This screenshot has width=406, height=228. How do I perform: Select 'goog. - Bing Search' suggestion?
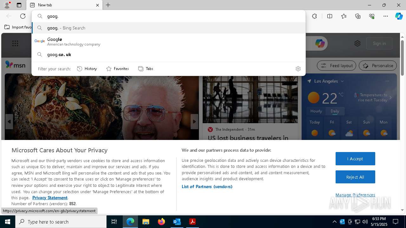168,28
